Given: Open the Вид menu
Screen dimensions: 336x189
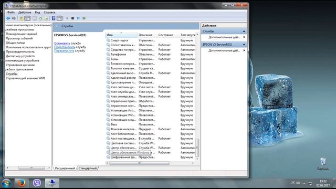Looking at the screenshot, I should (37, 13).
